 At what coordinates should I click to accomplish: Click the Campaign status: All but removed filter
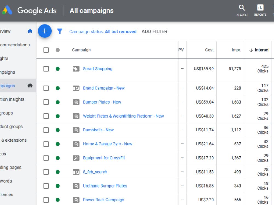click(103, 31)
